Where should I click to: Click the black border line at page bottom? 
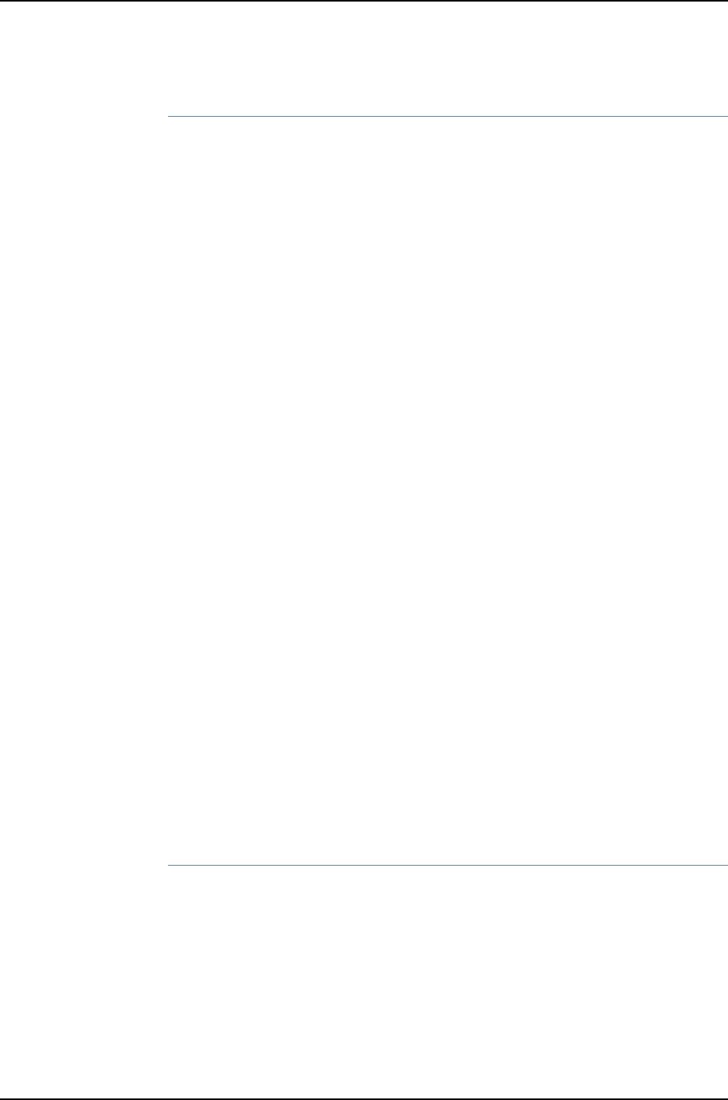pos(364,1098)
